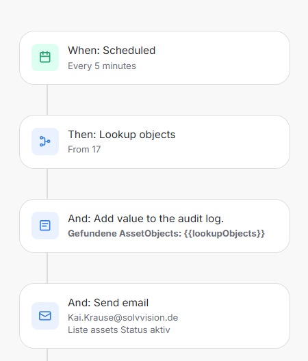Open "And: Add value to the audit log." title
The height and width of the screenshot is (361, 308).
[146, 219]
